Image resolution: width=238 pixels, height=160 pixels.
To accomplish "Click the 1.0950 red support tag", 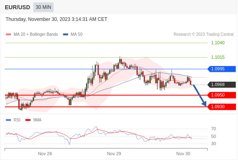I will (222, 95).
